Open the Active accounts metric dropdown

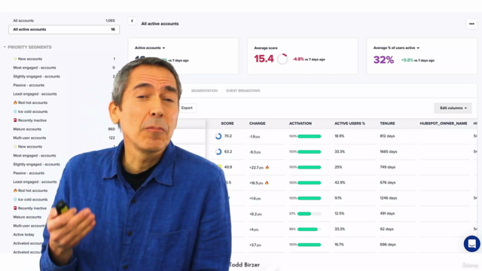150,48
